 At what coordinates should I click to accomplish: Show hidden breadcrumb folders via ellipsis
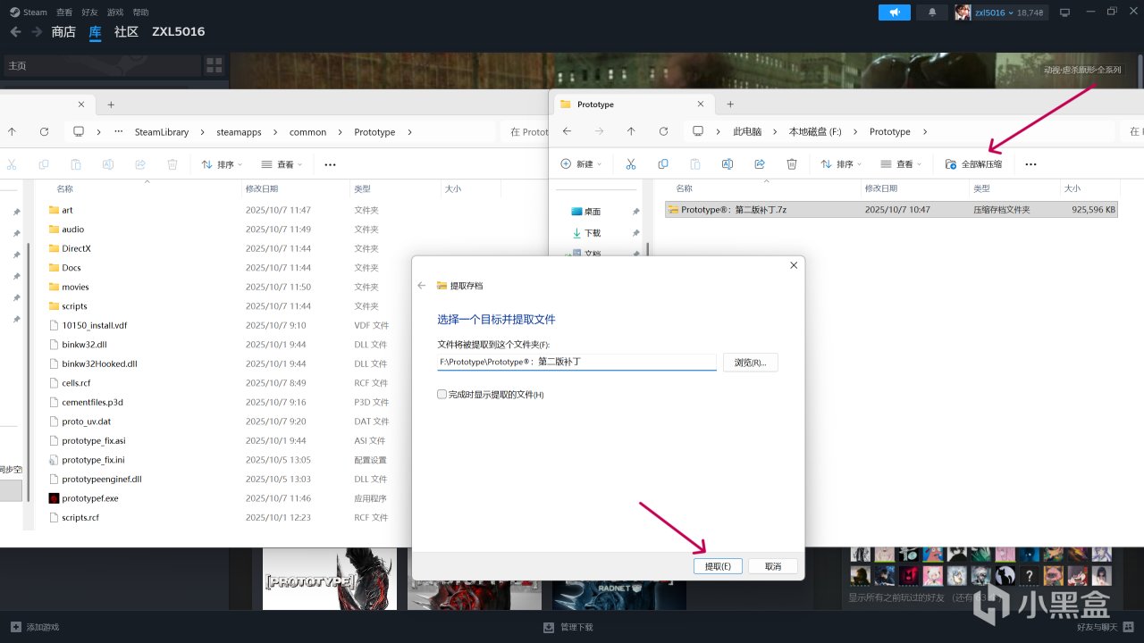click(119, 132)
